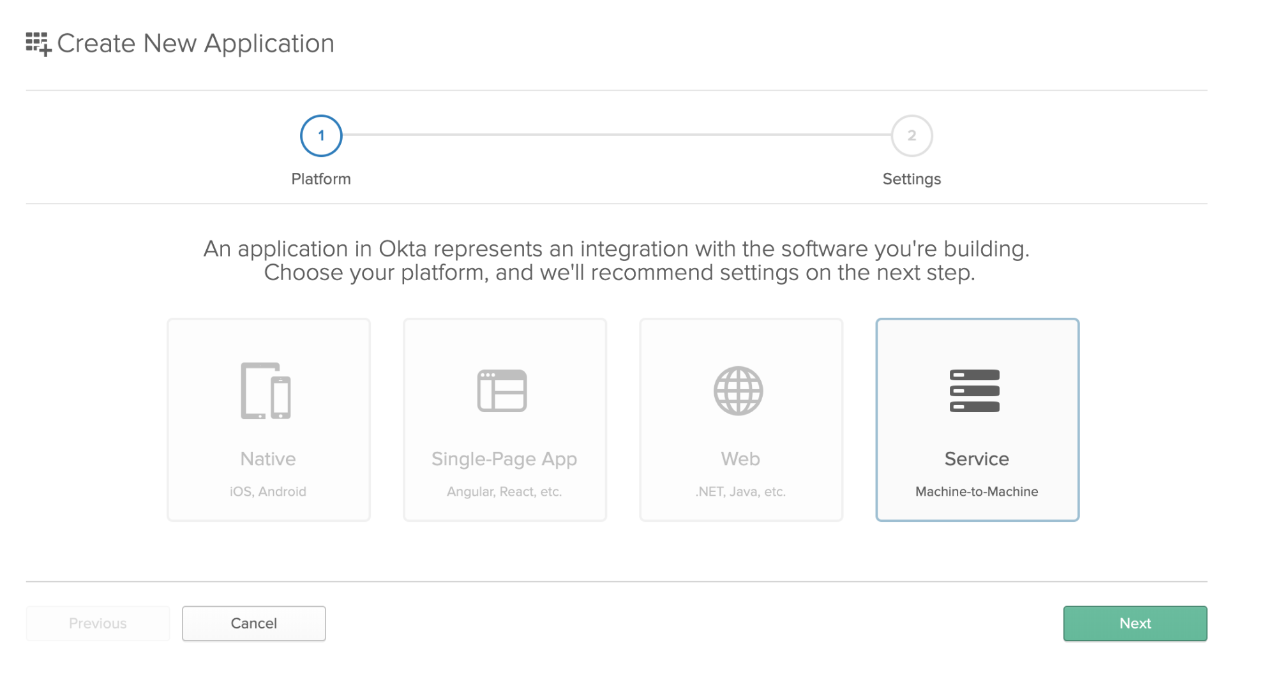
Task: Click the Platform step label
Action: pos(321,179)
